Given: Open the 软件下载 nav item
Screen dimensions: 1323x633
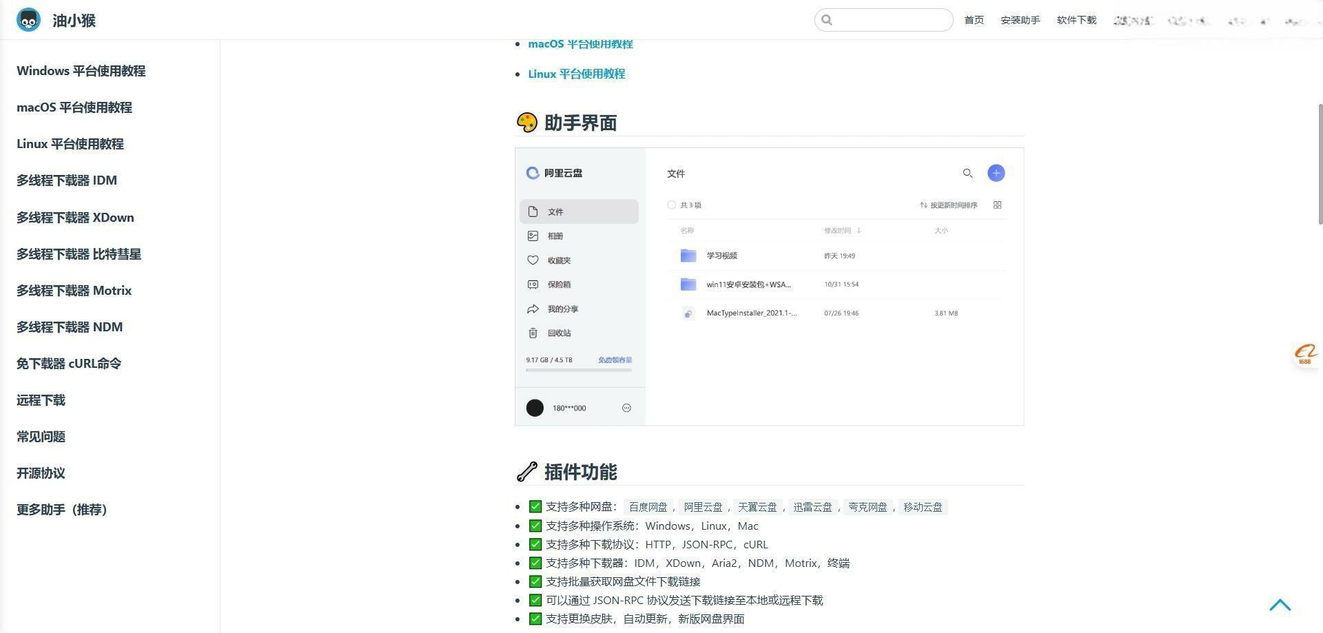Looking at the screenshot, I should coord(1076,20).
